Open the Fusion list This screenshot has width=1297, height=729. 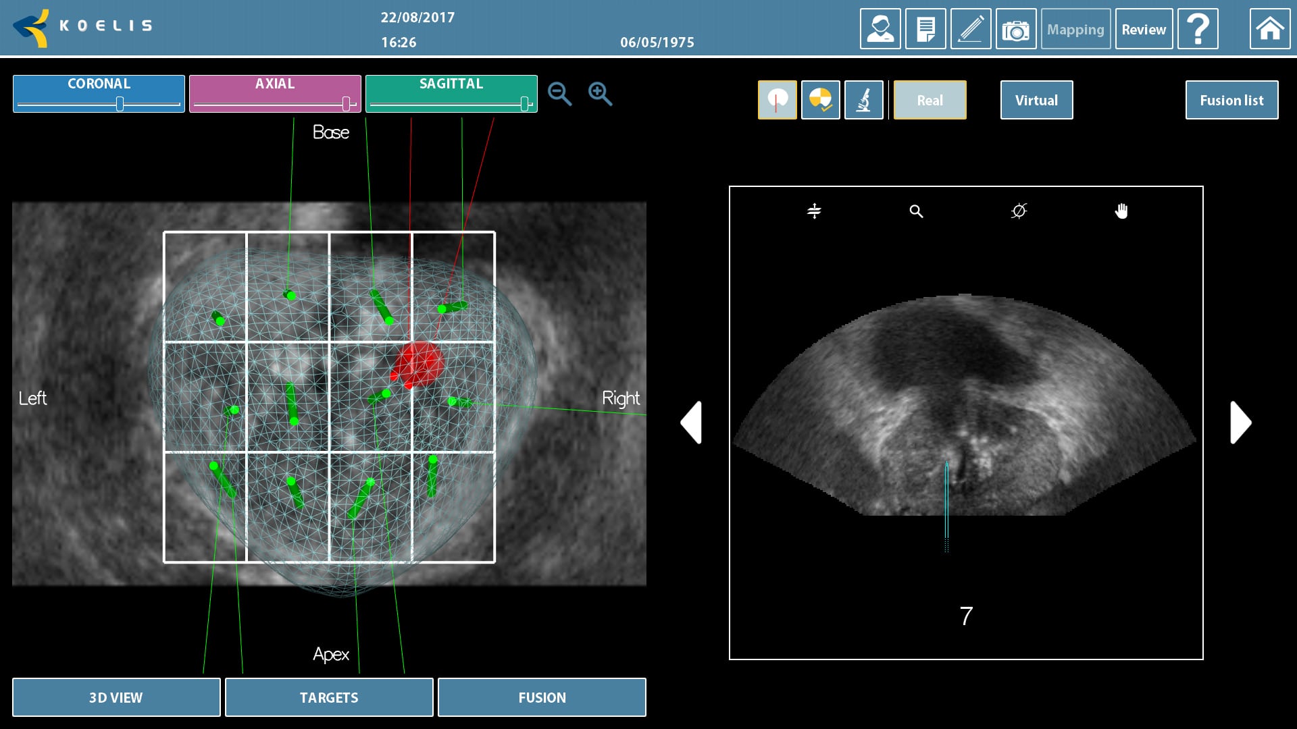click(1231, 100)
